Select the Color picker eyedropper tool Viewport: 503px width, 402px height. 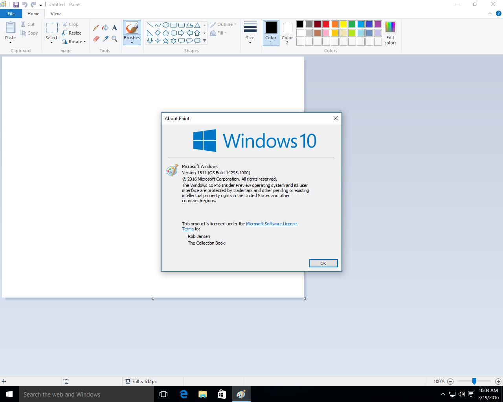click(x=105, y=38)
